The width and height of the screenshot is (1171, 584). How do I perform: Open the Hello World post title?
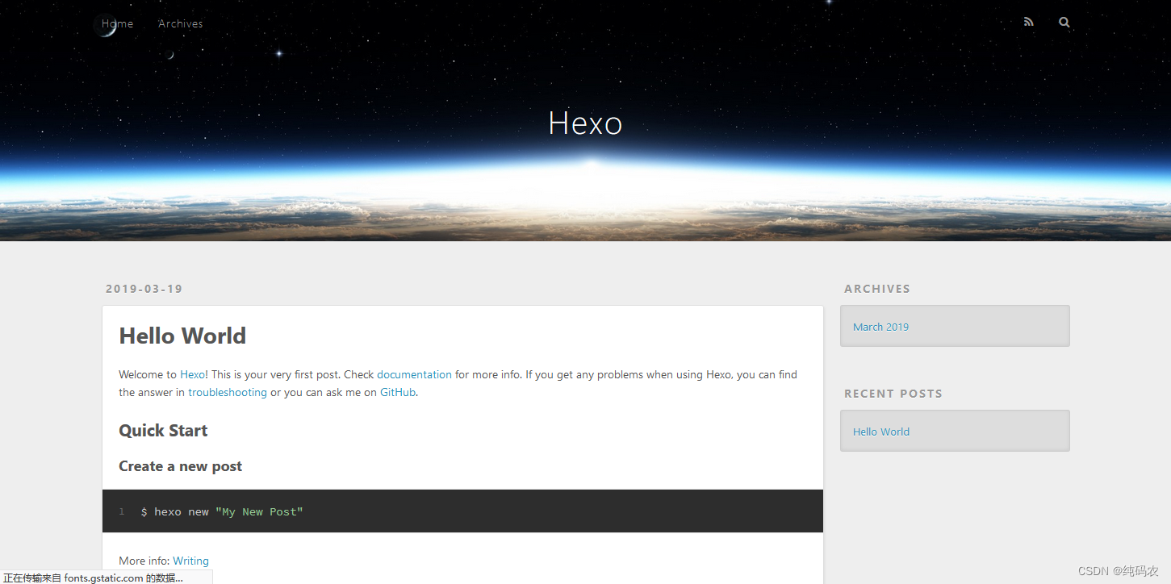tap(182, 336)
